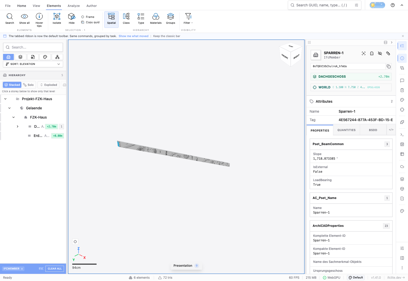Collapse the Gelaende tree node
The height and width of the screenshot is (281, 408).
9,108
